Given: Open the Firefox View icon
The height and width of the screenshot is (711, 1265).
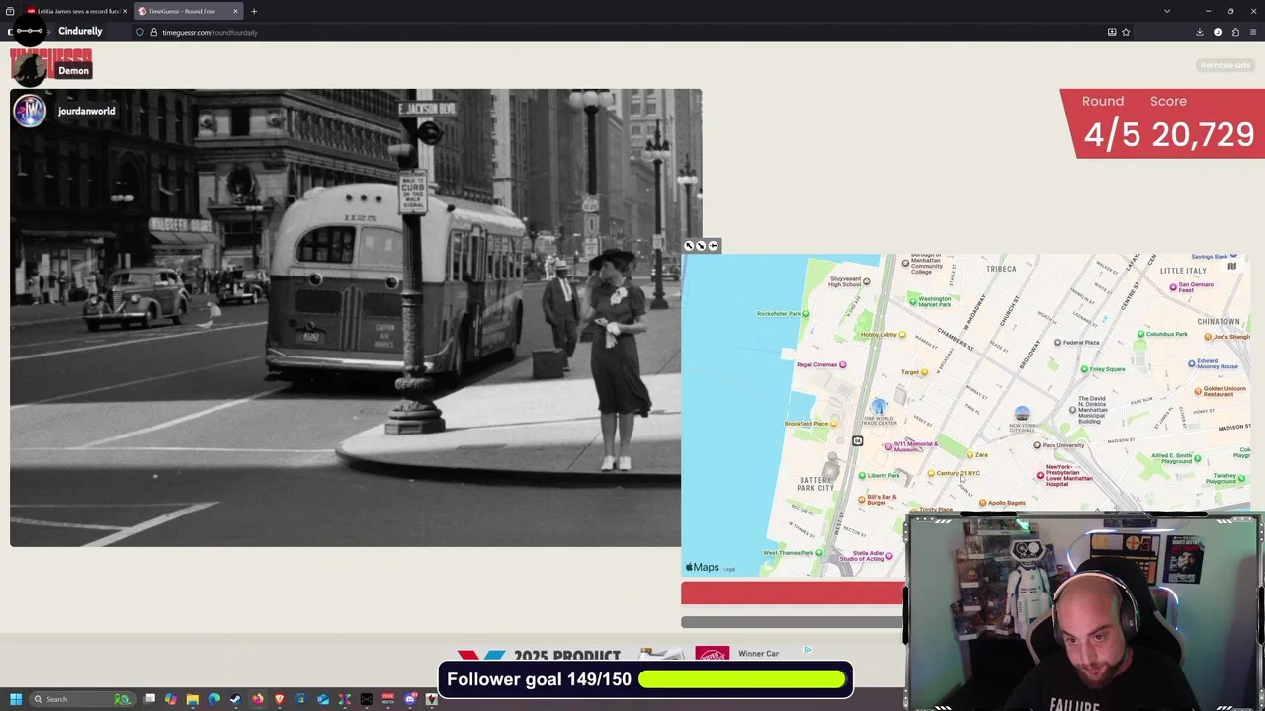Looking at the screenshot, I should [10, 11].
